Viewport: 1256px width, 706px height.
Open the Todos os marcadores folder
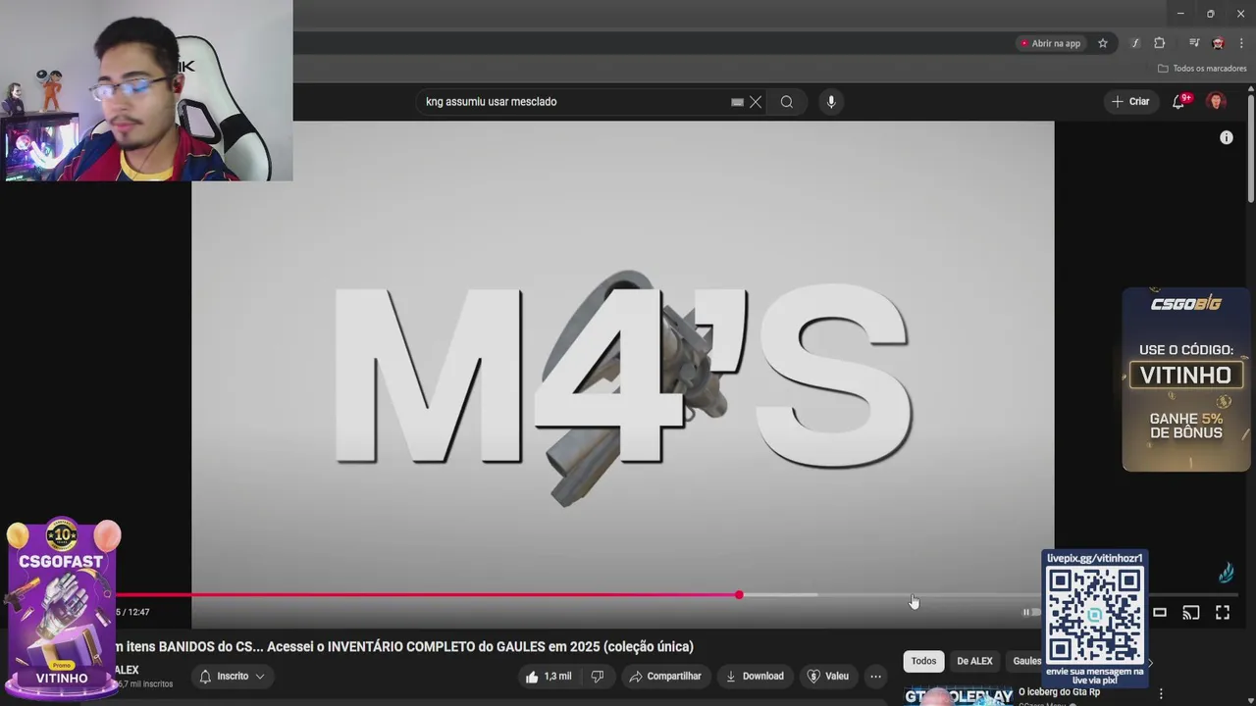coord(1202,69)
